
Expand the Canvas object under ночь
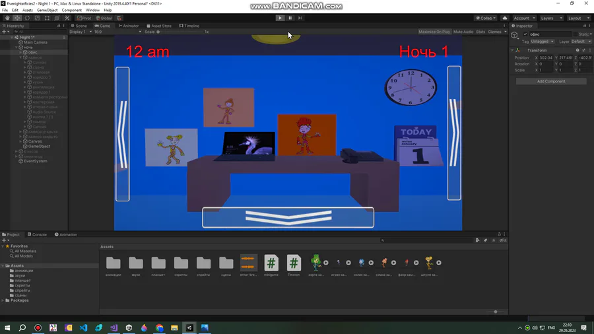coord(21,141)
